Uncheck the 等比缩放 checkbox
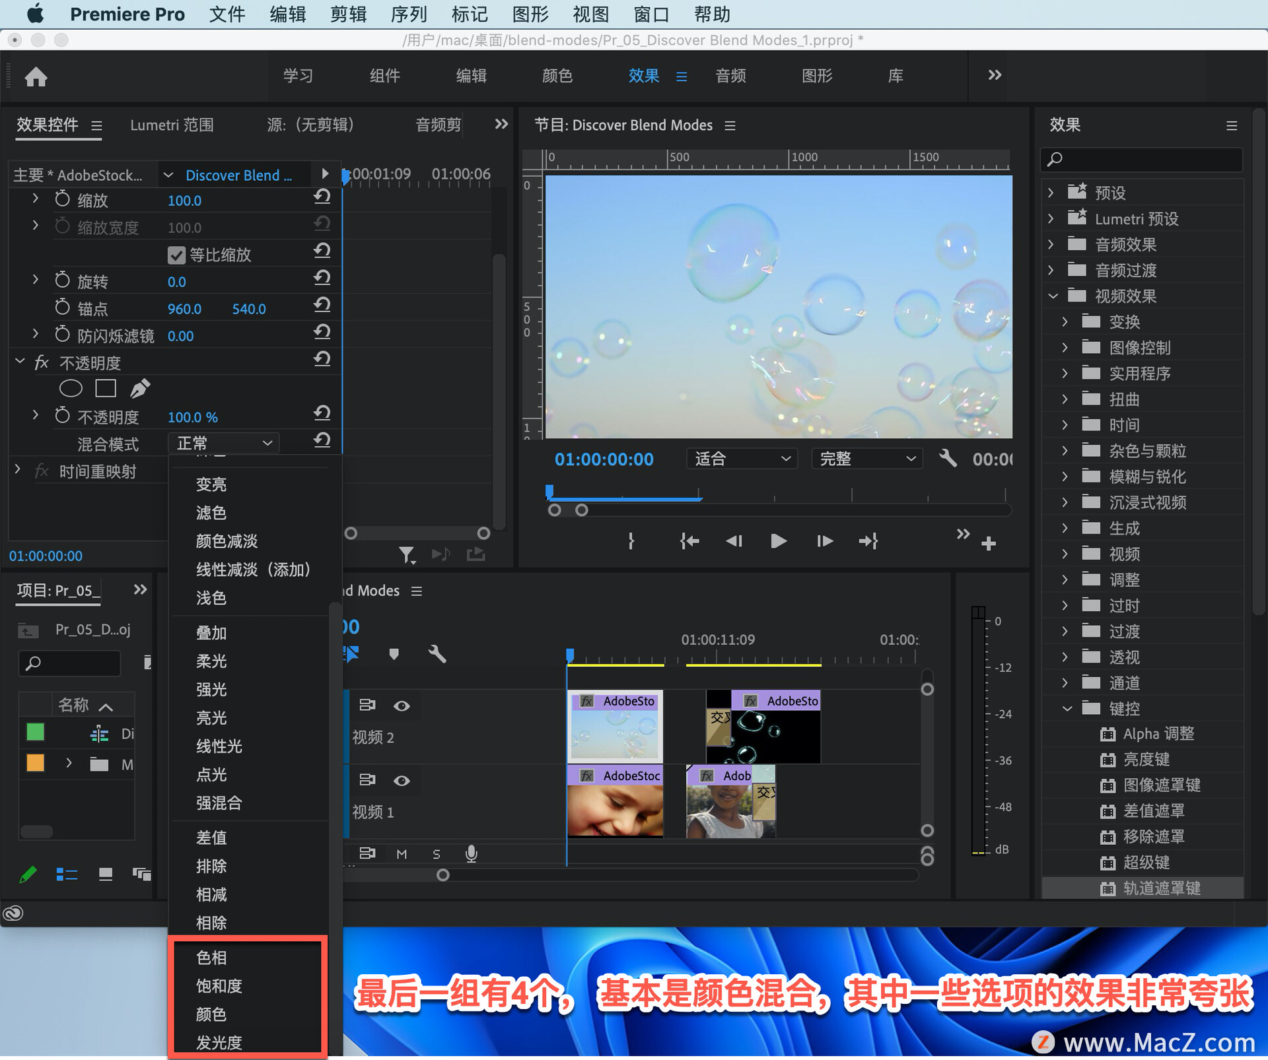Screen dimensions: 1268x1060 tap(176, 255)
